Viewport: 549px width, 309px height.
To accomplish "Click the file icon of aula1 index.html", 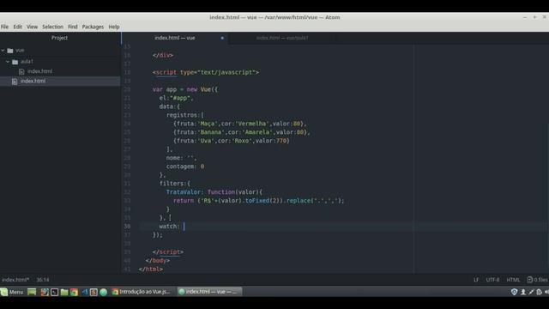I will 21,71.
